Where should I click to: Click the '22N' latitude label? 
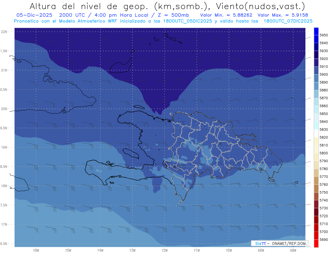[5, 32]
